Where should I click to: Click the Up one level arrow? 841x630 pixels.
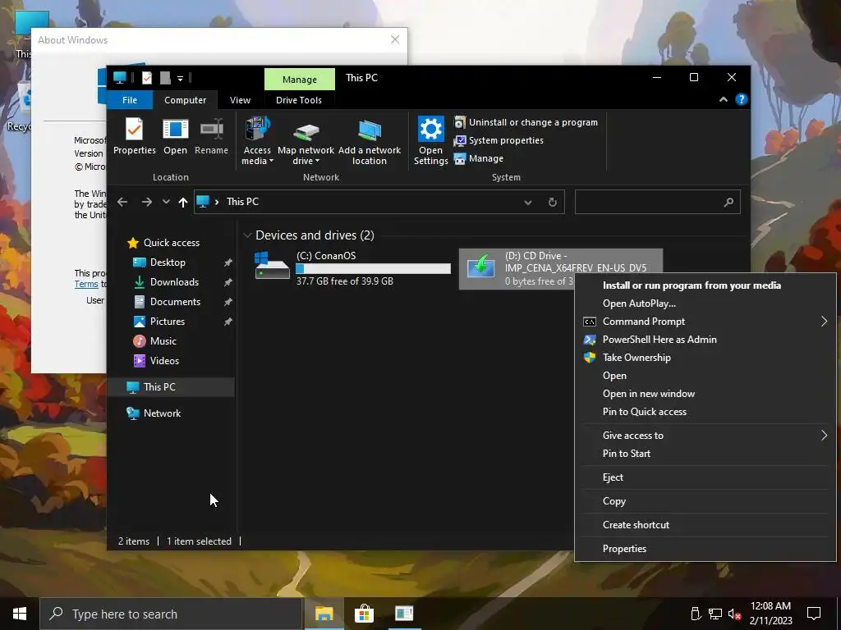coord(183,202)
